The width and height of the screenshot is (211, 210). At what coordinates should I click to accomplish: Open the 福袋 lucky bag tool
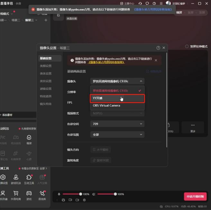tap(29, 139)
